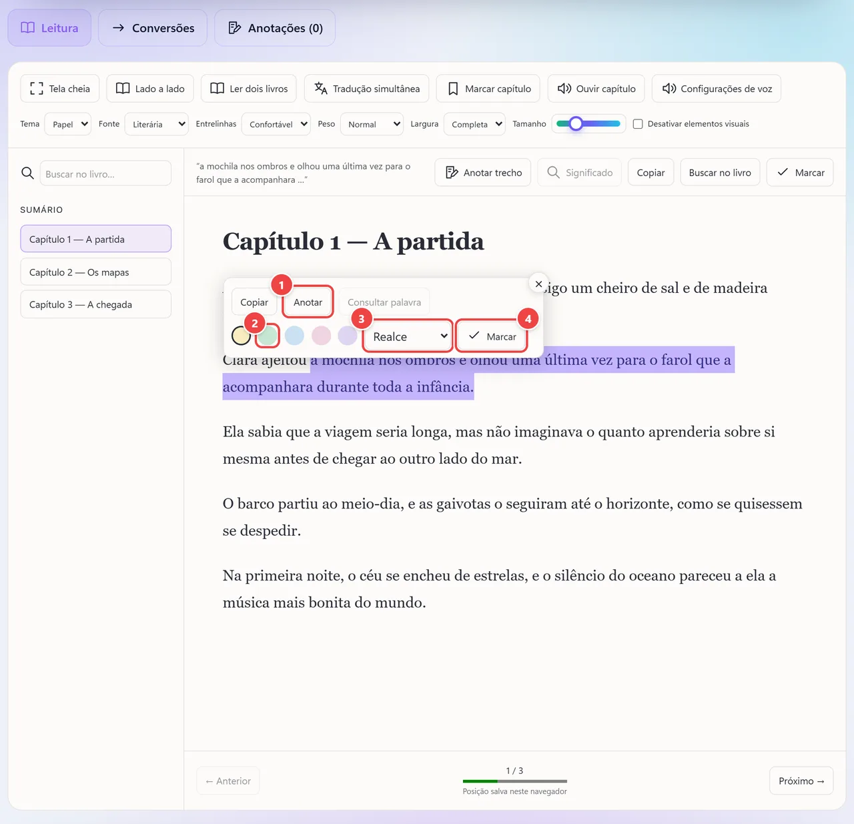Click the Significado button
854x824 pixels.
click(x=580, y=173)
